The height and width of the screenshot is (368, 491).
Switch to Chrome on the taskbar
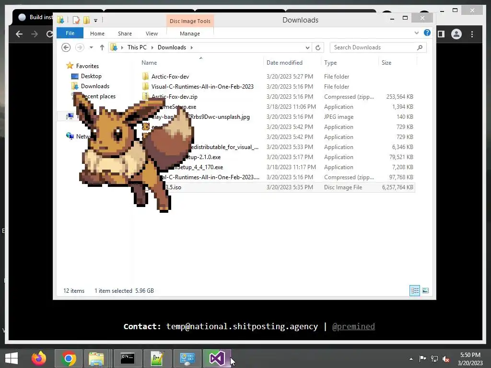[69, 358]
